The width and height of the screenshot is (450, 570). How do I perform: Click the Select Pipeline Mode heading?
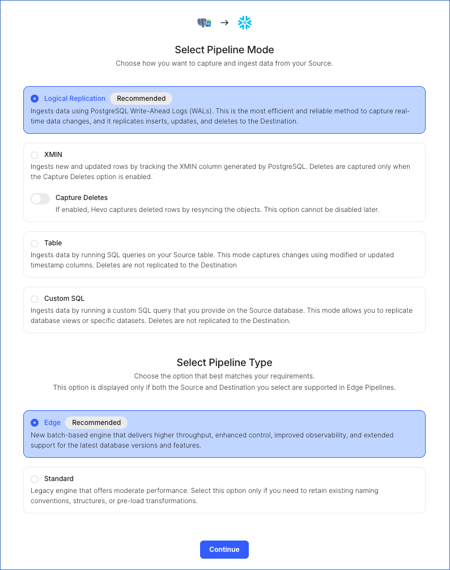point(224,50)
